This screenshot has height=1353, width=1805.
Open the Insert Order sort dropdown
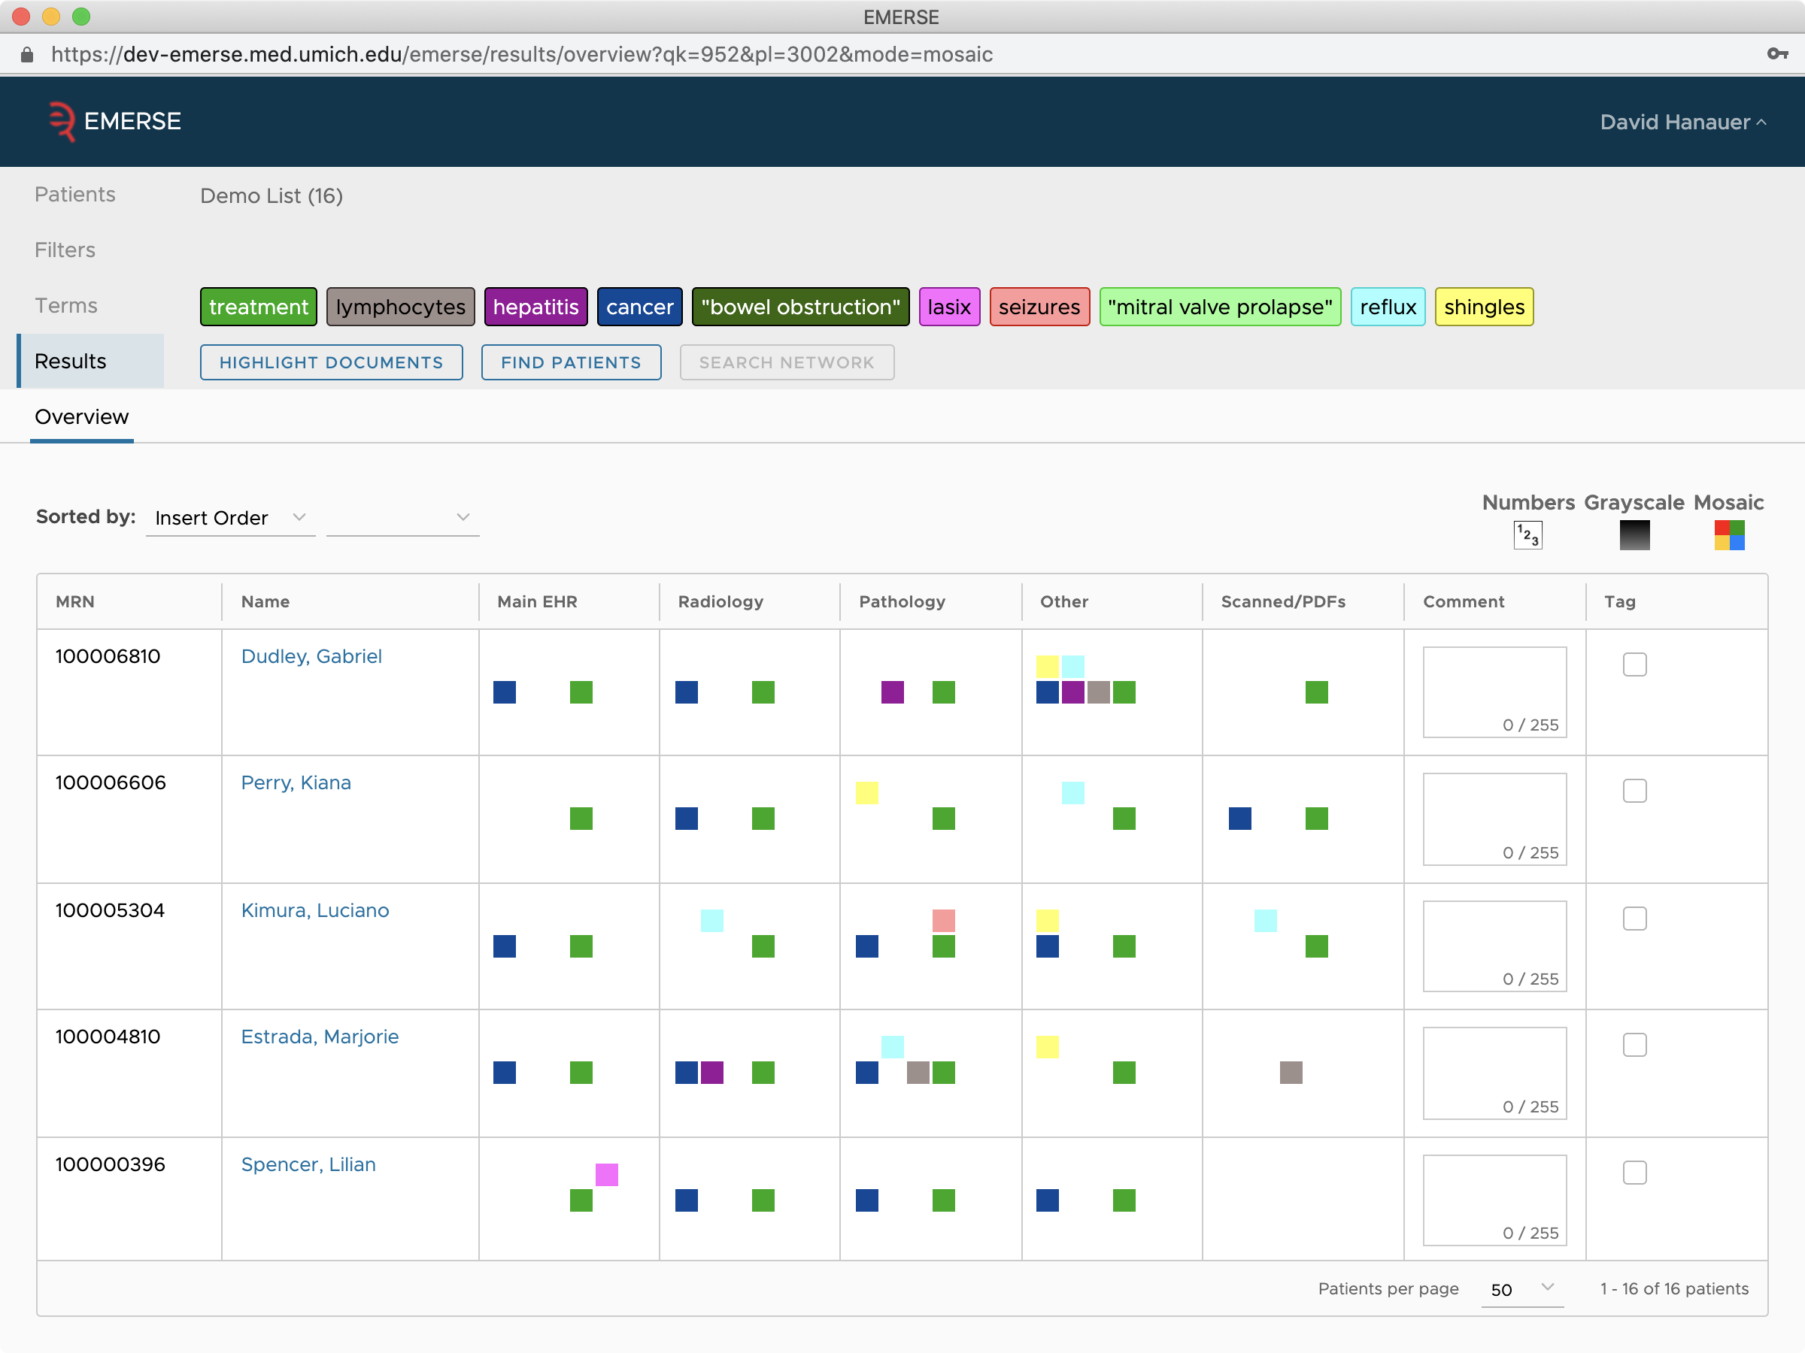[230, 518]
